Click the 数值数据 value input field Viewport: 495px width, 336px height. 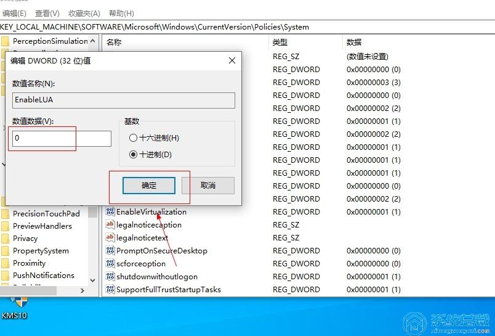coord(62,139)
